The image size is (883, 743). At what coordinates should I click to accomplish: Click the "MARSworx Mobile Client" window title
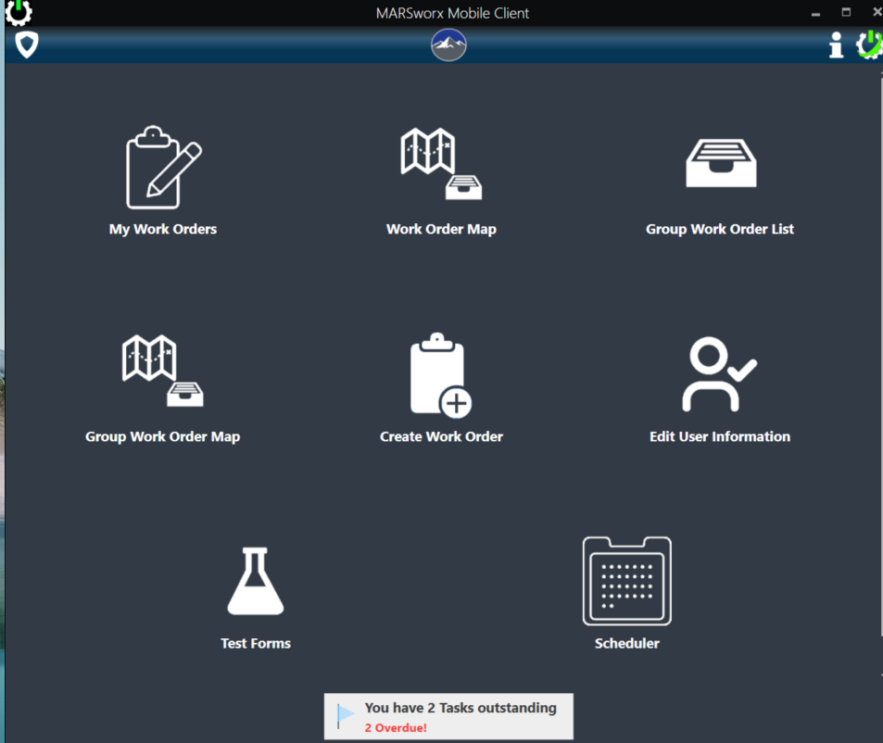[452, 13]
